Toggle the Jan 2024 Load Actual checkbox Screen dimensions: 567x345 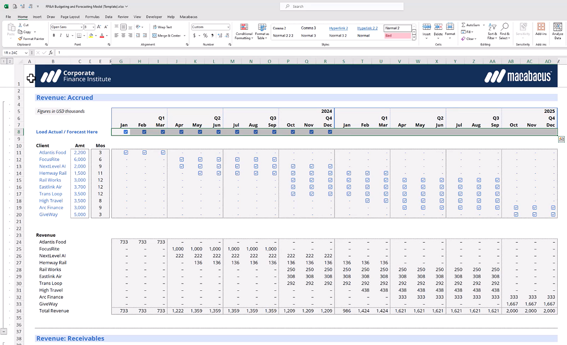[x=126, y=132]
